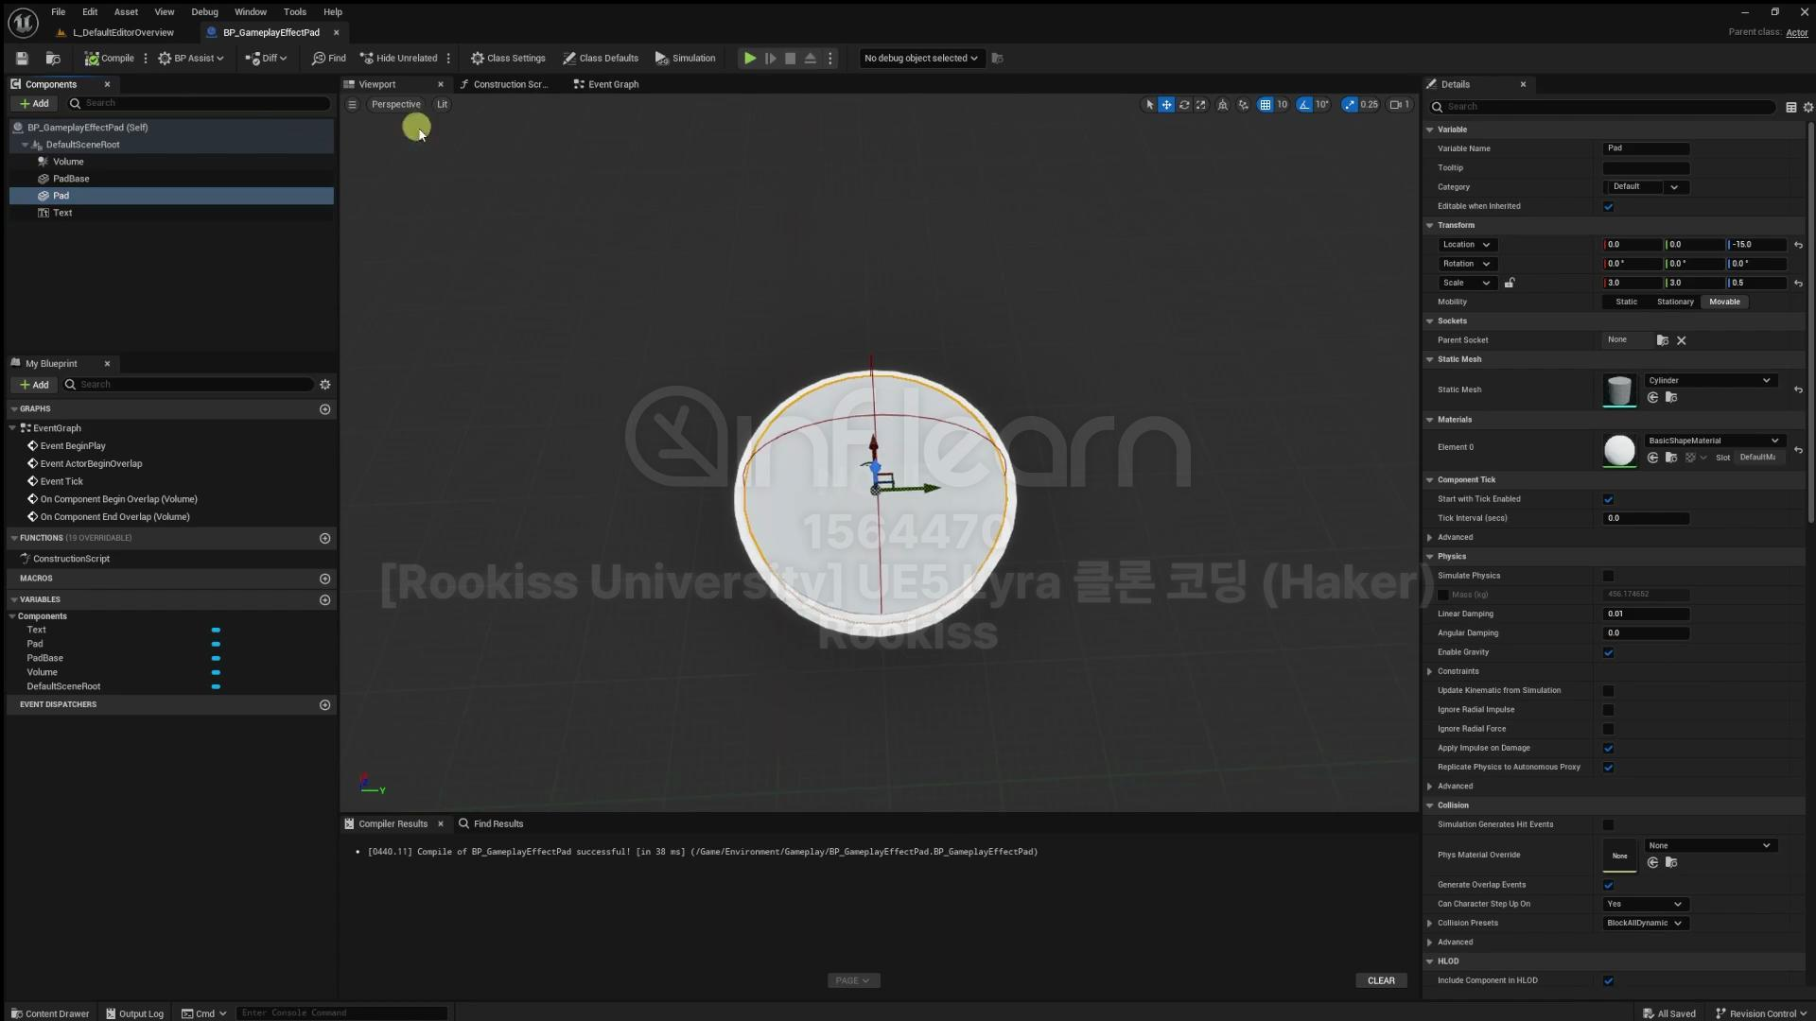Enable the Simulate Physics checkbox
1816x1021 pixels.
(1608, 576)
